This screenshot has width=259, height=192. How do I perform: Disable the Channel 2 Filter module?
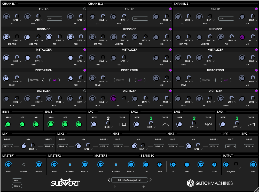tap(170, 9)
